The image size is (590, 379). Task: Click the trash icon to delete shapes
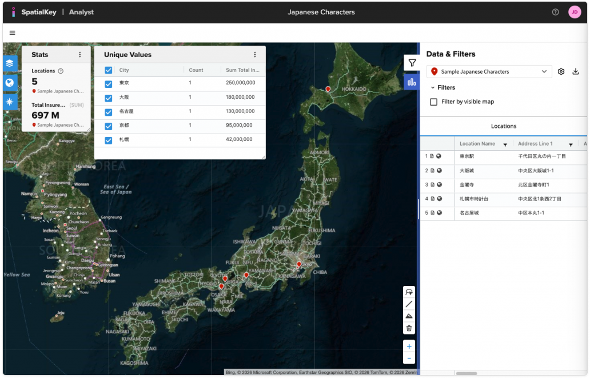(409, 328)
